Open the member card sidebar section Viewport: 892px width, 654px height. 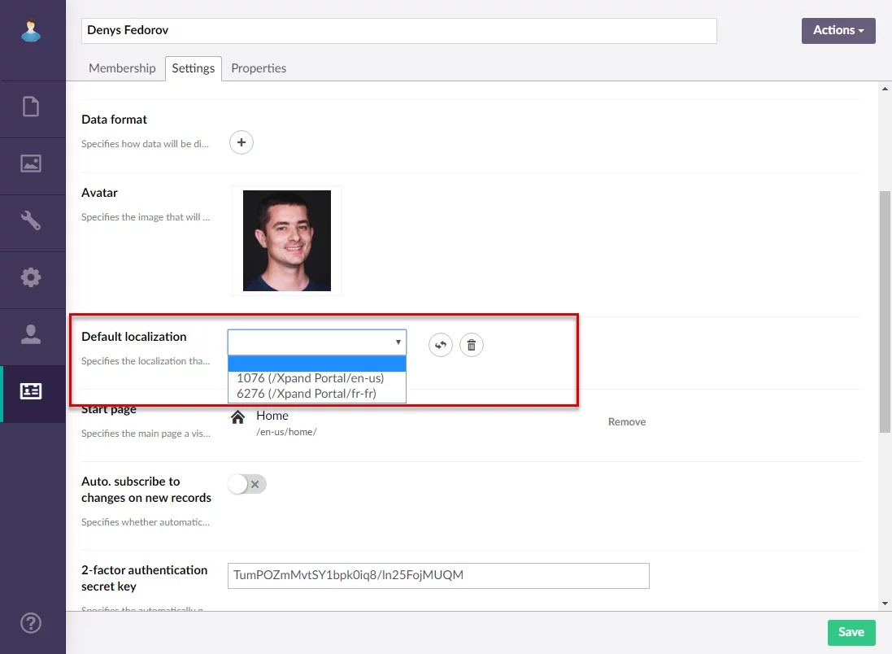click(31, 391)
